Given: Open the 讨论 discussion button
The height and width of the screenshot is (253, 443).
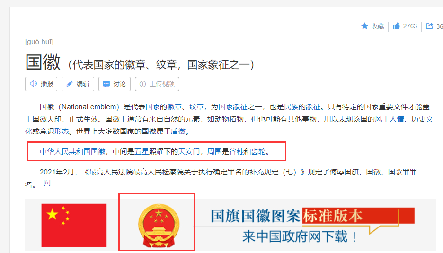Looking at the screenshot, I should [x=115, y=84].
